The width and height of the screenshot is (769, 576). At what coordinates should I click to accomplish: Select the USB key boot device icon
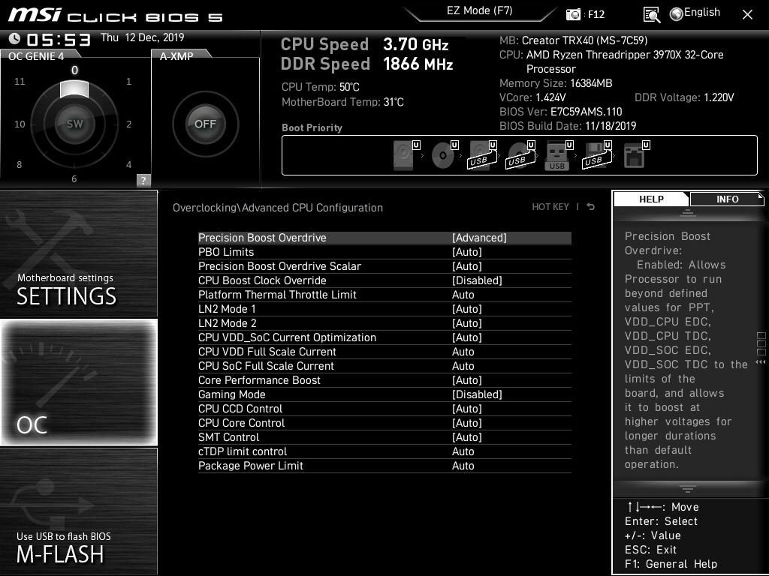(x=556, y=156)
